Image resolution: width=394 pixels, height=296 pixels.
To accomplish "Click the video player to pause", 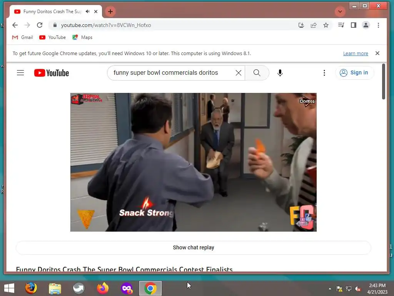I will click(x=194, y=162).
